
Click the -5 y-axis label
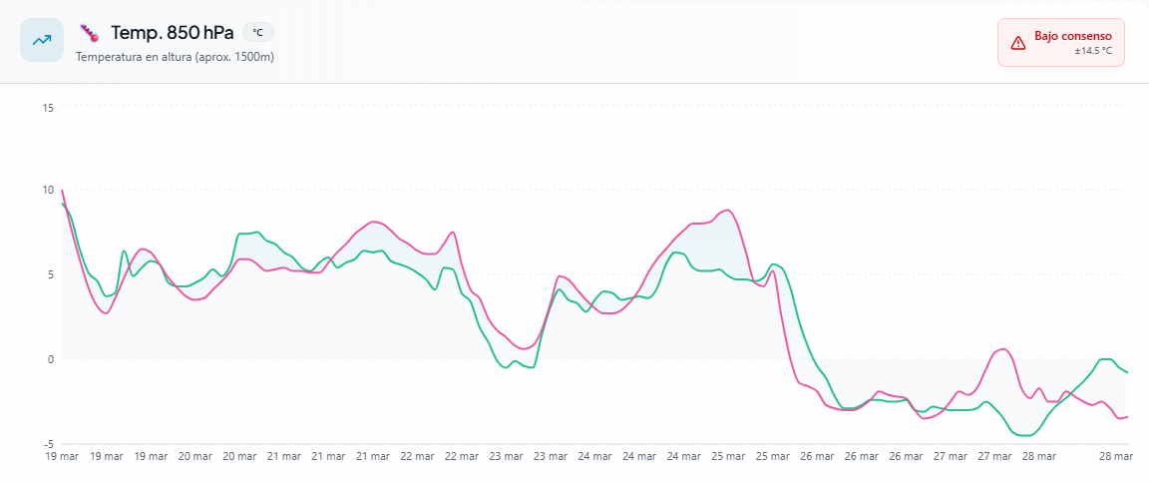pyautogui.click(x=48, y=444)
